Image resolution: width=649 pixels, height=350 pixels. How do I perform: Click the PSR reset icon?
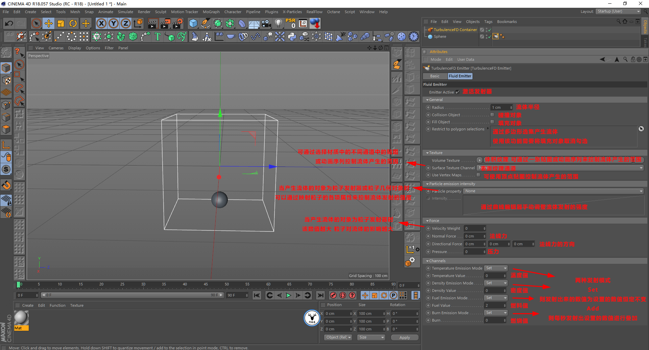pyautogui.click(x=290, y=23)
